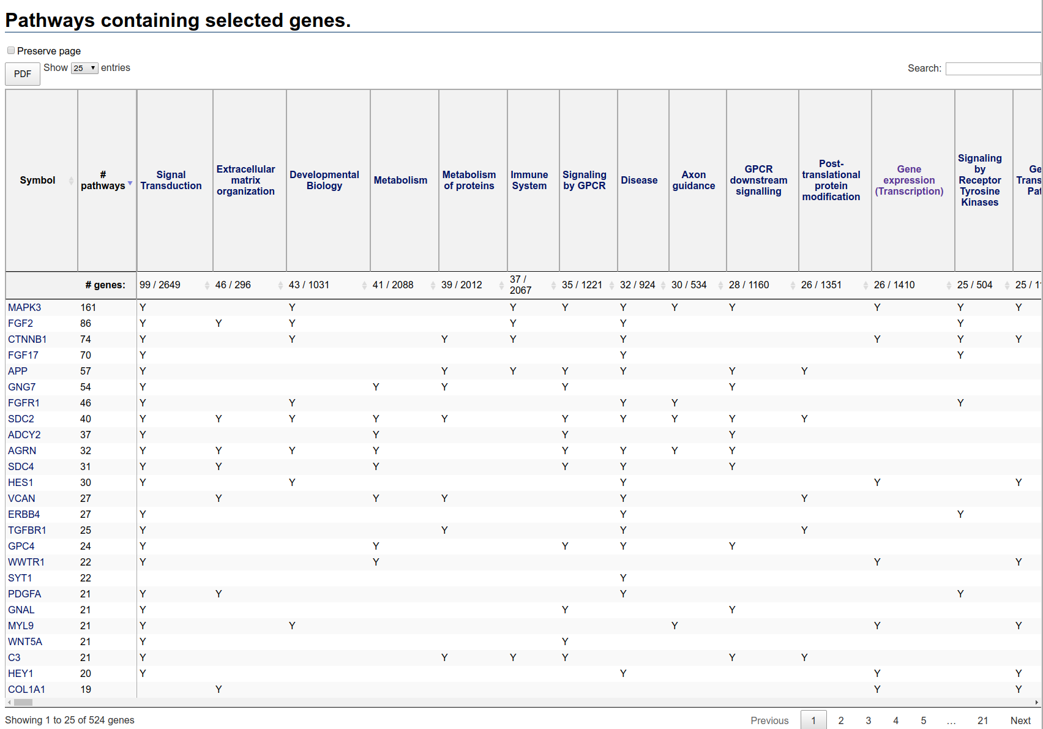Click the horizontal scrollbar right arrow
The image size is (1043, 729).
tap(1036, 702)
